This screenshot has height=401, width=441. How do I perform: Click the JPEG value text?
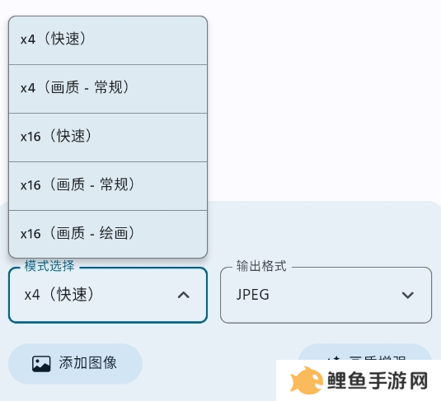(x=253, y=295)
